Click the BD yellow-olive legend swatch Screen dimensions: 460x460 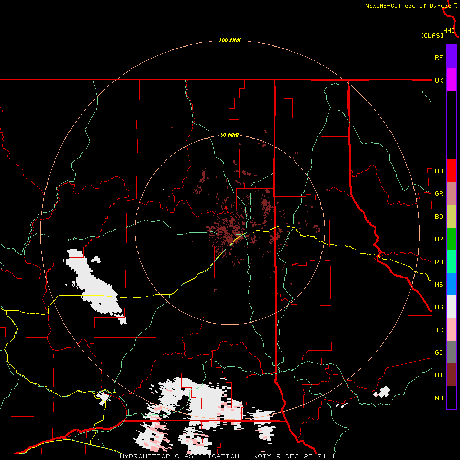(x=451, y=217)
